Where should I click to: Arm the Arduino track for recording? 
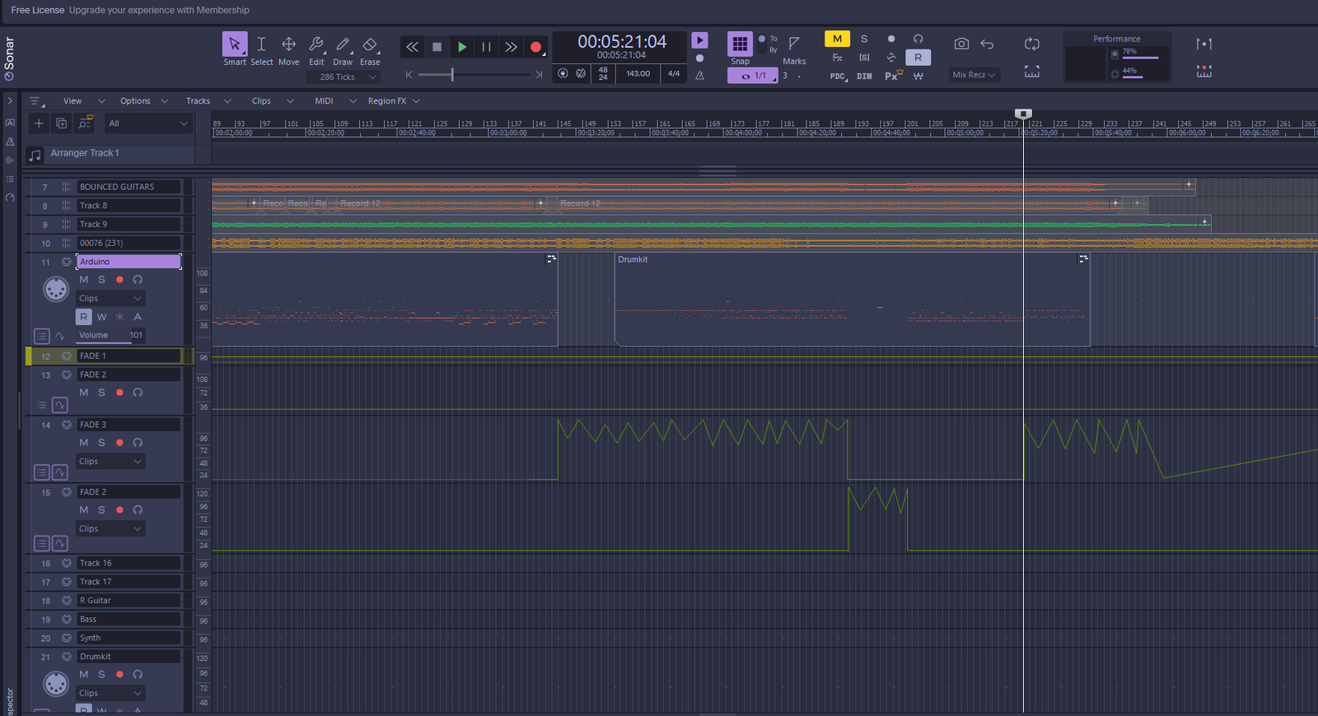pyautogui.click(x=119, y=280)
